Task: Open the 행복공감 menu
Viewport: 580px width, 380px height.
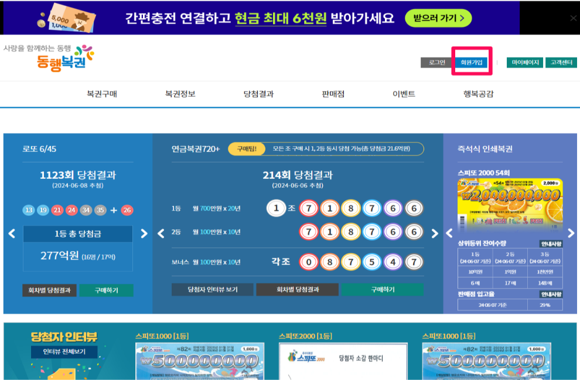Action: click(478, 94)
